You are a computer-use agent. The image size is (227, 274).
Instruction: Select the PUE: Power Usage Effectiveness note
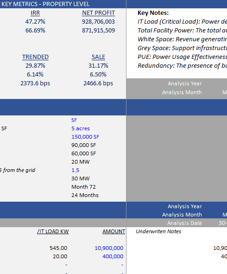point(182,57)
